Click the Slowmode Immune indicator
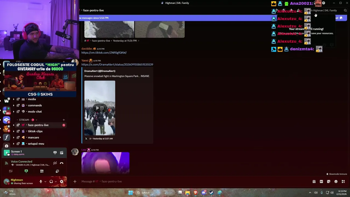The height and width of the screenshot is (197, 350). pyautogui.click(x=337, y=174)
